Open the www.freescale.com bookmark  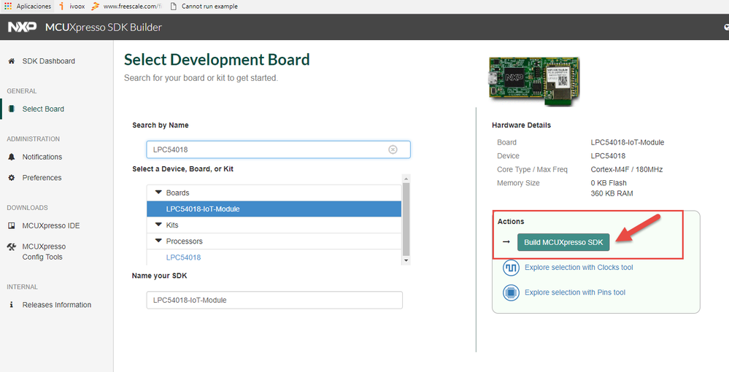[127, 6]
